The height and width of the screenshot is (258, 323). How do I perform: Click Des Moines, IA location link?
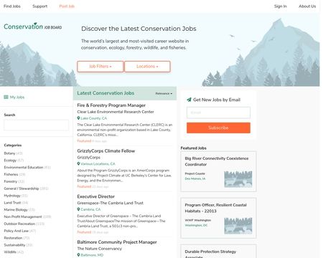point(195,178)
